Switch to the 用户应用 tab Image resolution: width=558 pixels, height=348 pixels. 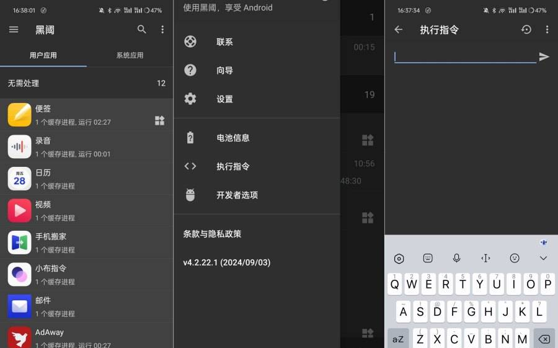(x=43, y=55)
